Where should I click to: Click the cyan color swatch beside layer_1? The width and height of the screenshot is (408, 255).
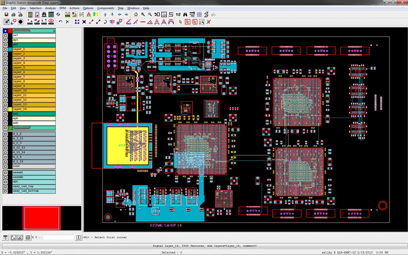[10, 49]
